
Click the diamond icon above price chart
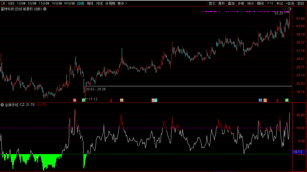tap(284, 9)
